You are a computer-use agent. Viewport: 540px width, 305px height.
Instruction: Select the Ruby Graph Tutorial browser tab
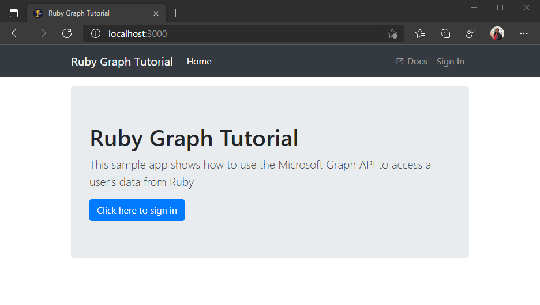(x=96, y=13)
